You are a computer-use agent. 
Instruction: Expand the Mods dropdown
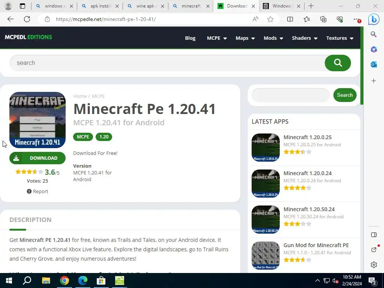[x=273, y=38]
